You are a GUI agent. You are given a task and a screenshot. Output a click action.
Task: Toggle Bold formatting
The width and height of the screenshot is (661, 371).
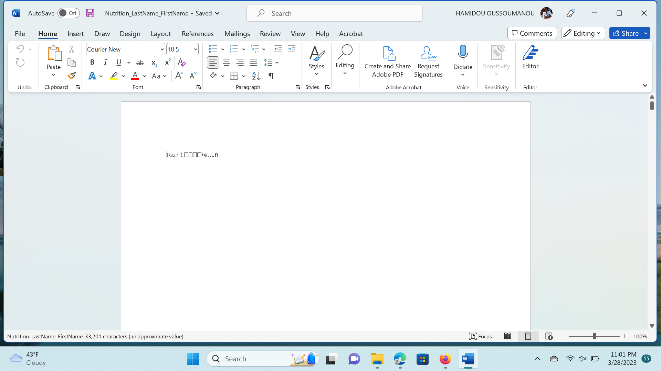(x=92, y=63)
